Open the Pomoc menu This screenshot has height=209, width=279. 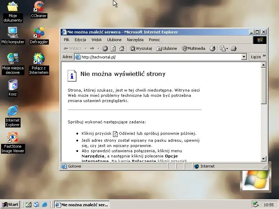tap(154, 40)
